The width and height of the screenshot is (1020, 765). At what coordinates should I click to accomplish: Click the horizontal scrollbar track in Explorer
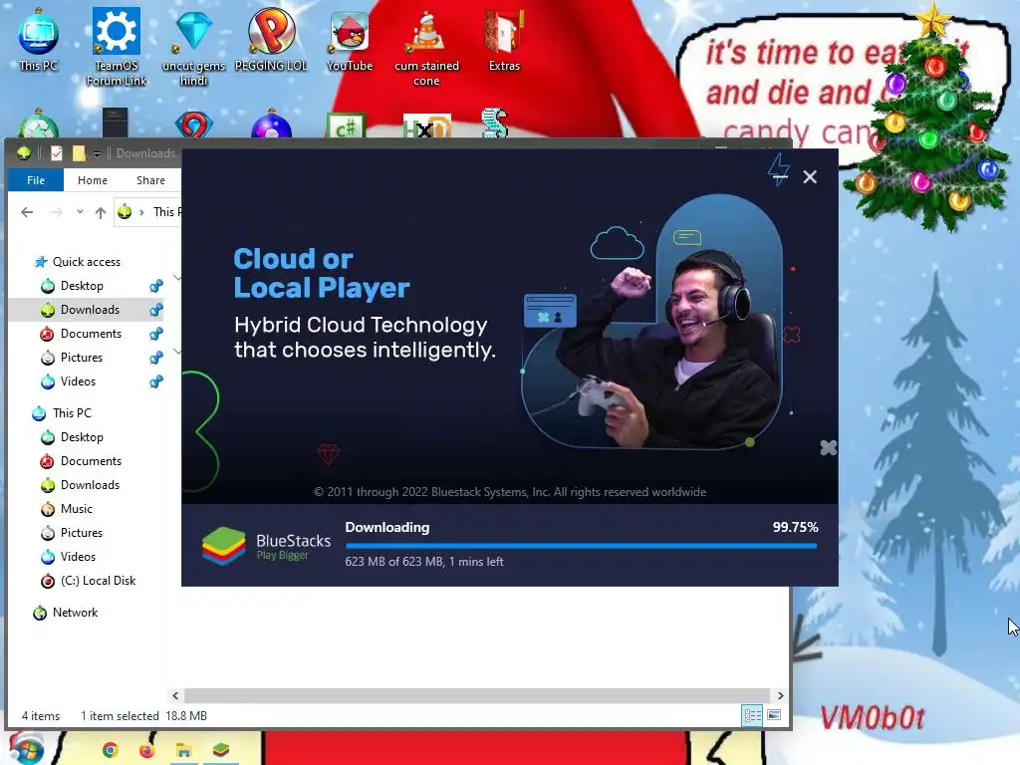(477, 695)
